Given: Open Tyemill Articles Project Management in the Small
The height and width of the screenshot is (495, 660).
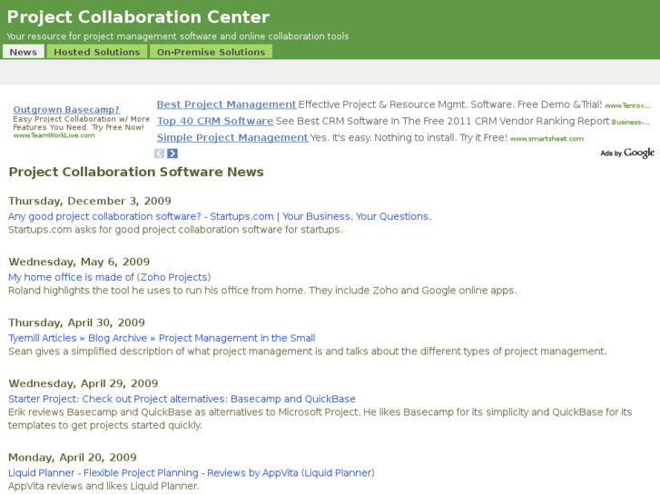Looking at the screenshot, I should point(162,338).
